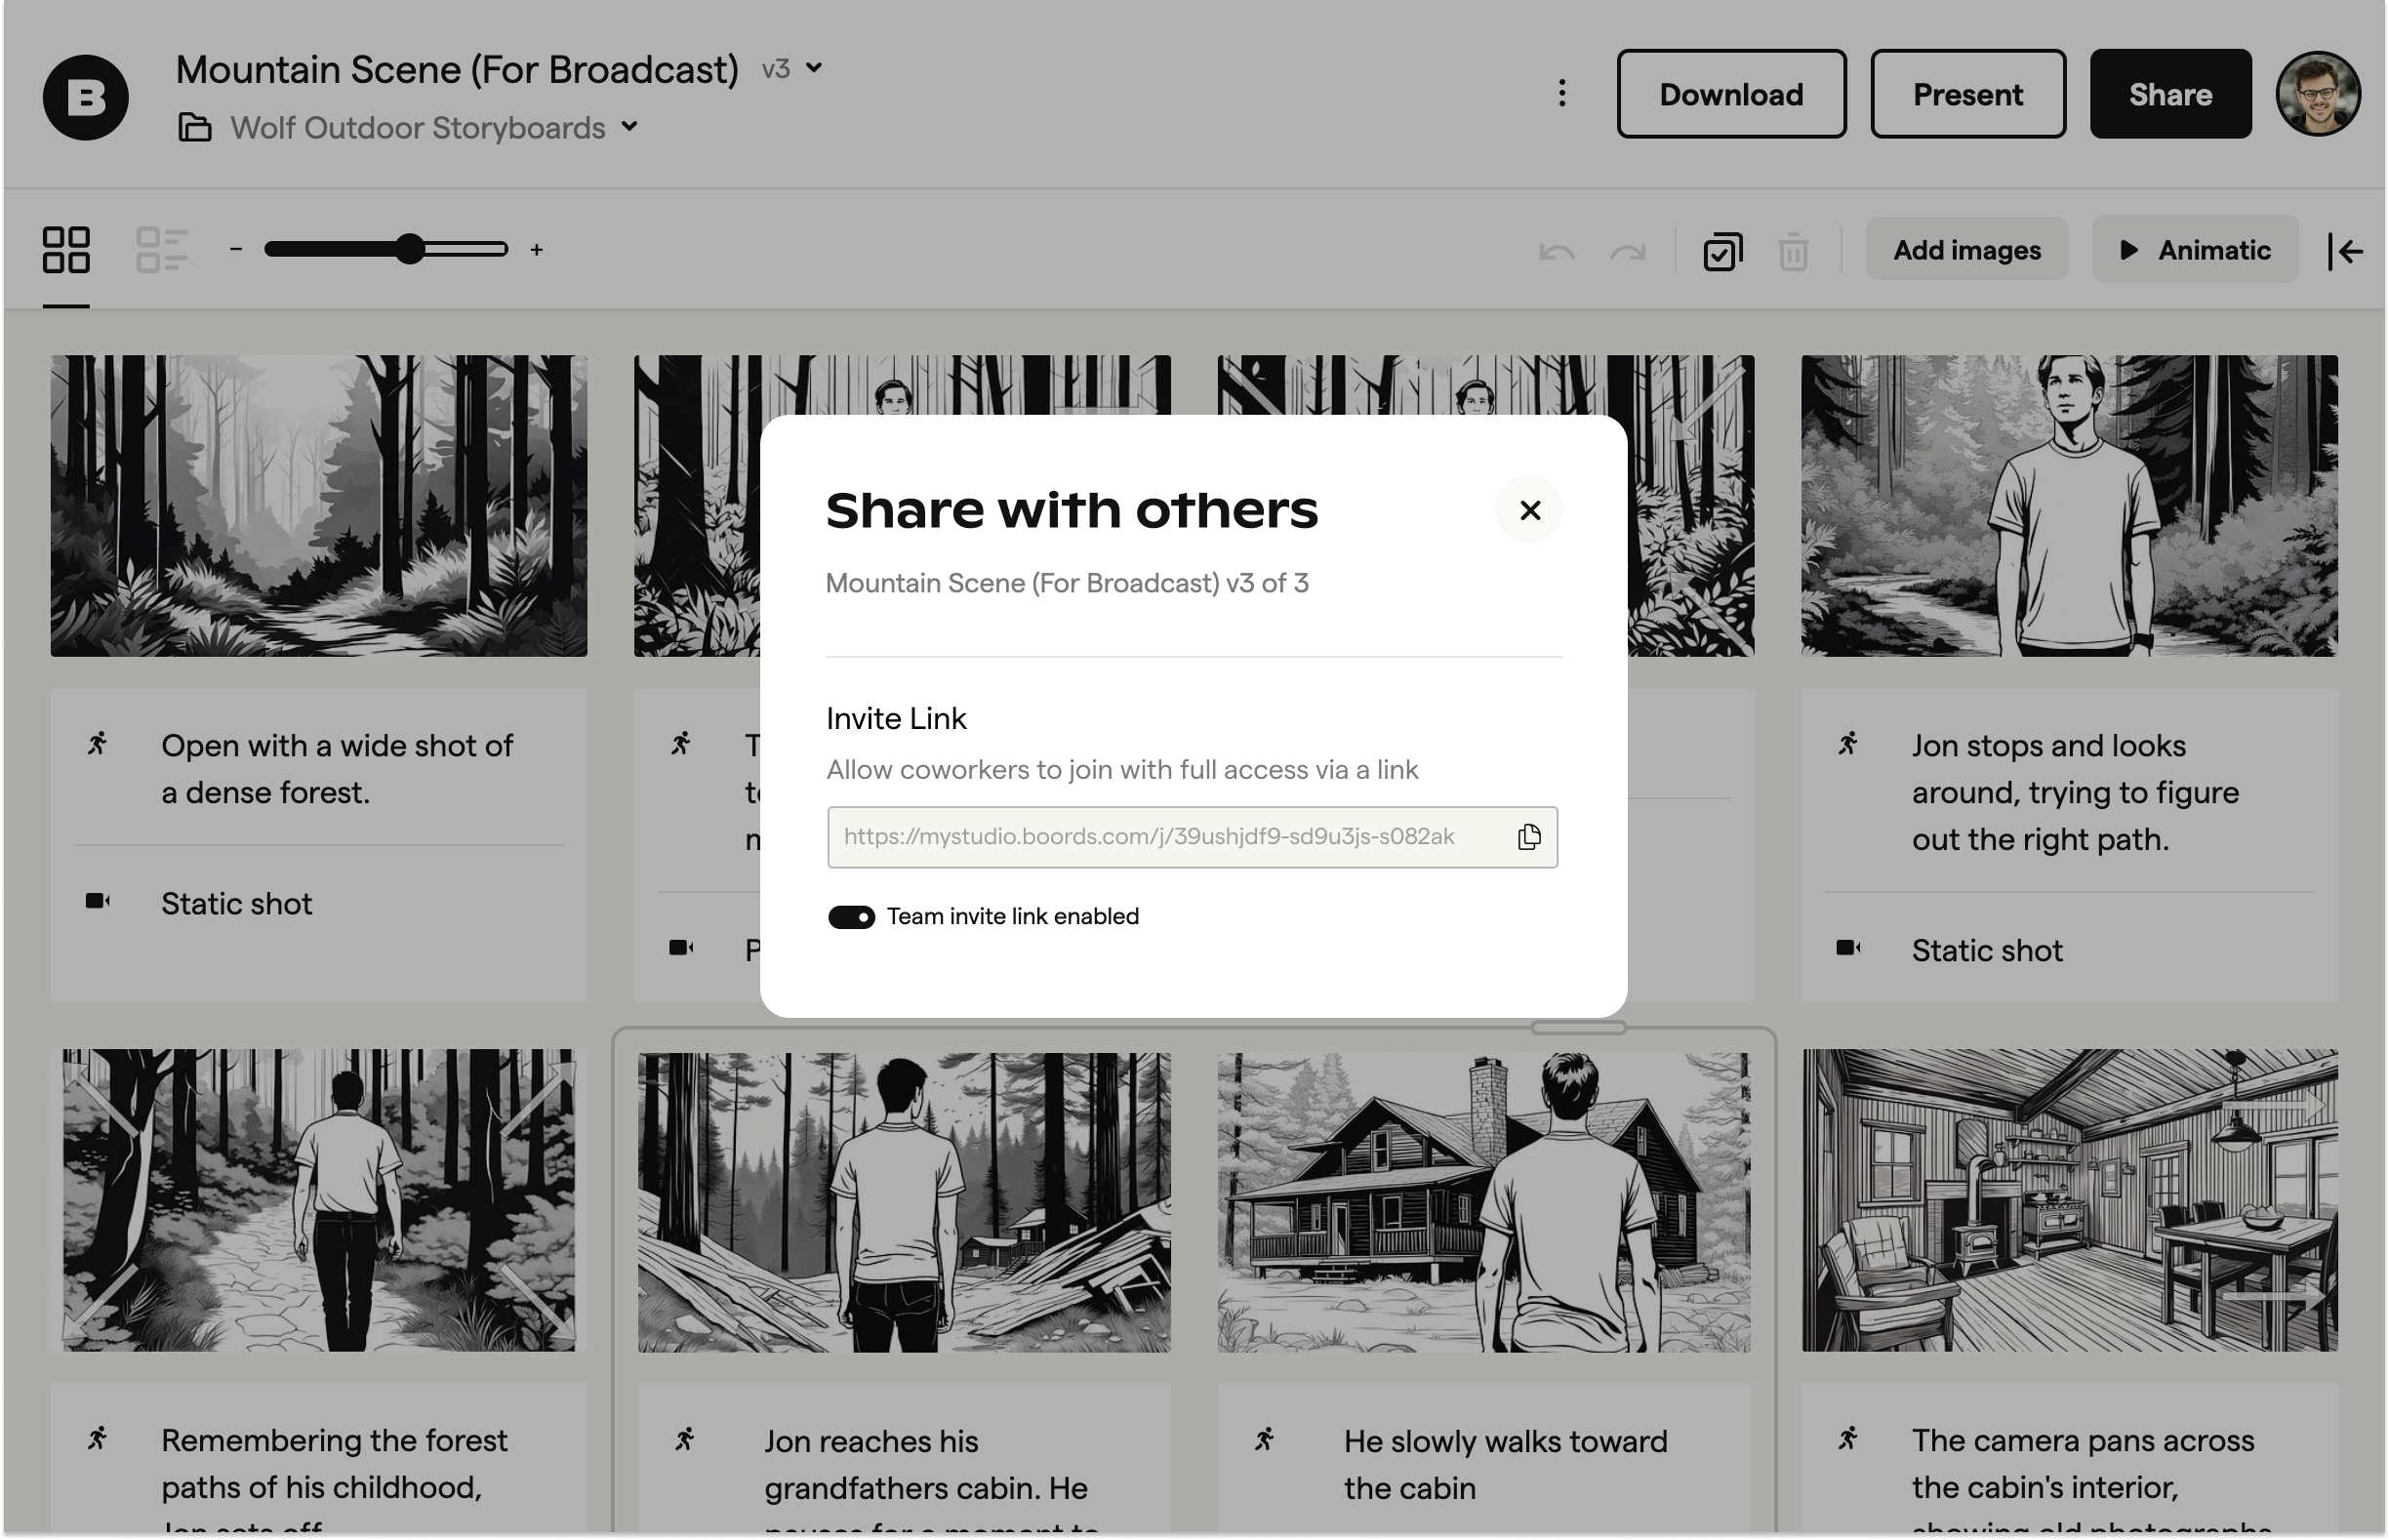
Task: Click the Boords logo icon
Action: pos(85,97)
